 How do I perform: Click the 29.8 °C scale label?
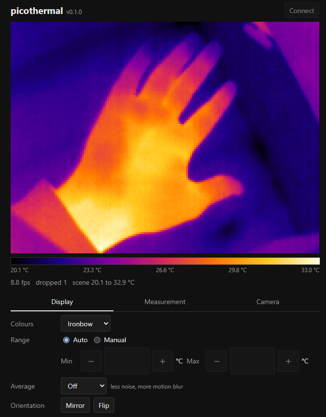tap(238, 270)
